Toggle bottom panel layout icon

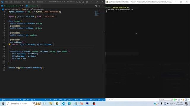[80, 2]
